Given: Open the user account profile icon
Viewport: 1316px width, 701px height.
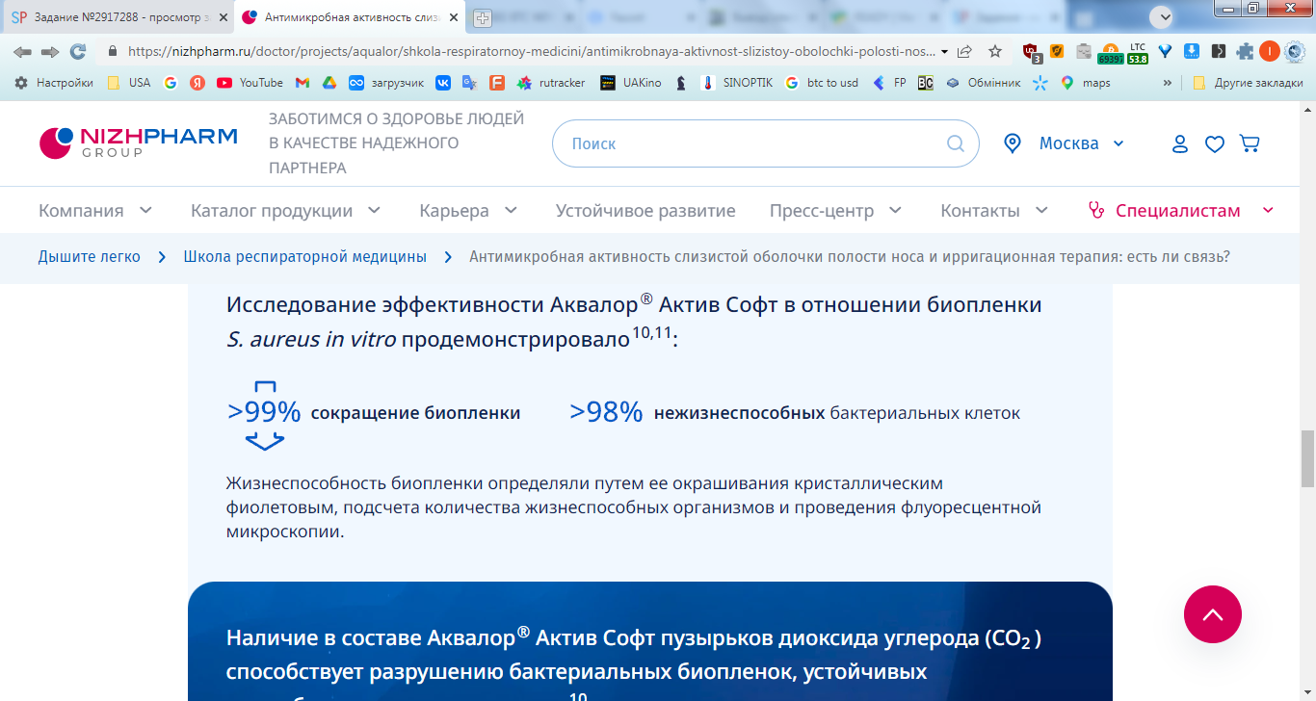Looking at the screenshot, I should point(1180,143).
